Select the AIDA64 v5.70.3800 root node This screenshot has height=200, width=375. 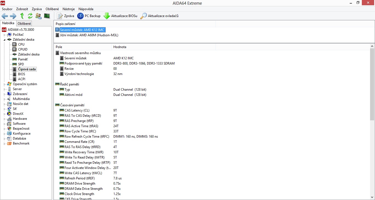(x=21, y=30)
